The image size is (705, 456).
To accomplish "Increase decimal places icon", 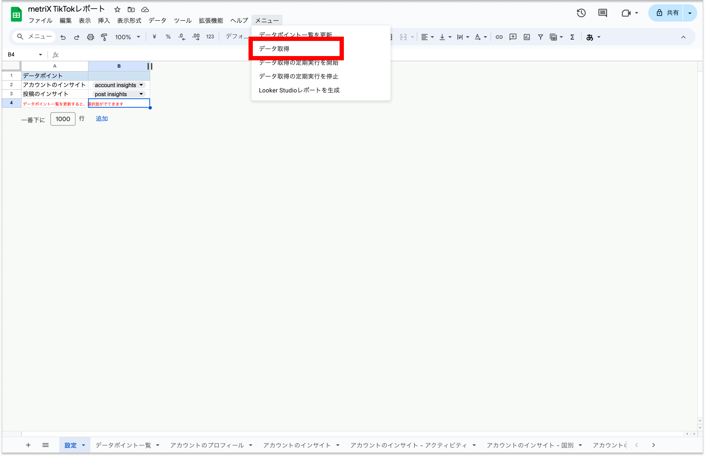I will tap(196, 37).
